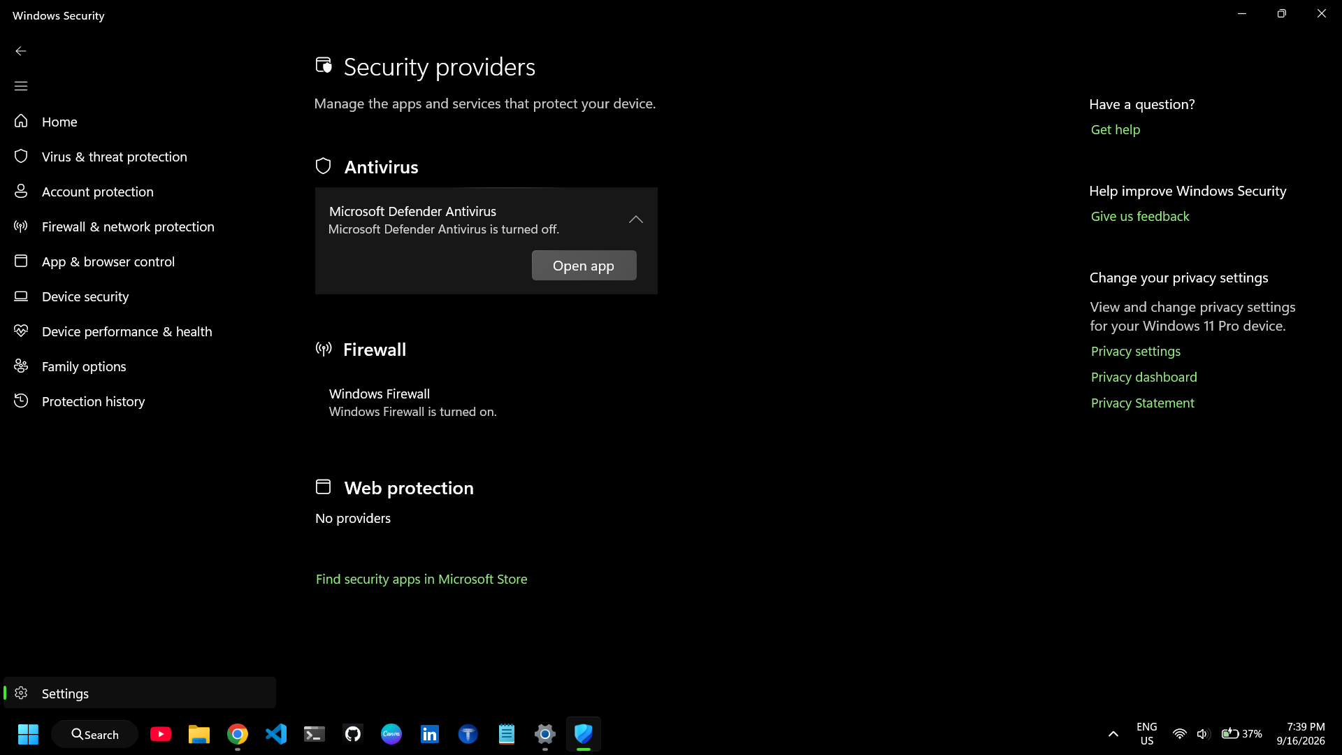Click the Settings gear icon in sidebar

click(x=21, y=693)
